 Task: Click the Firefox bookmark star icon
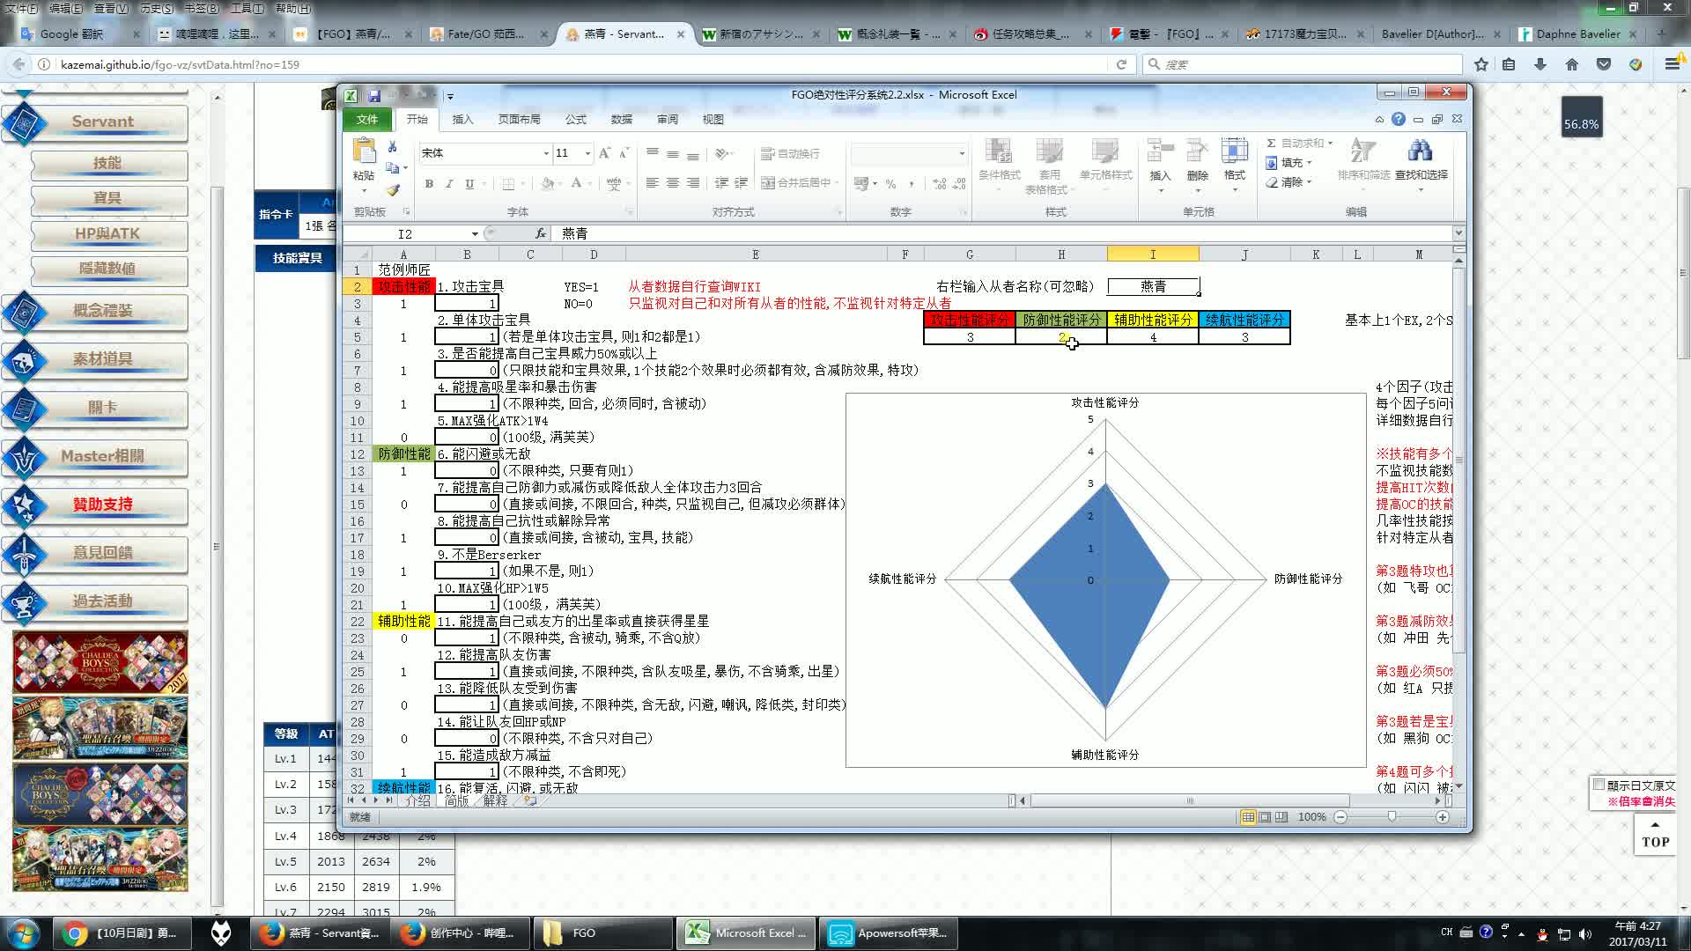pos(1481,64)
